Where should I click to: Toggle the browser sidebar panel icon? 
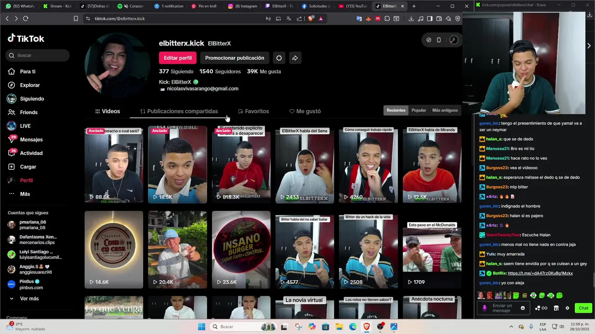[x=430, y=19]
